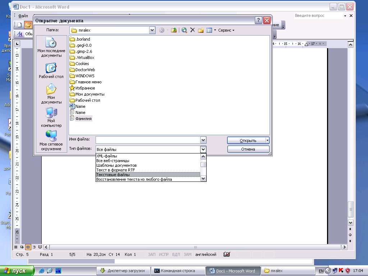Click the toolbar options arrow next to 'ние'
This screenshot has width=368, height=276.
click(x=283, y=25)
